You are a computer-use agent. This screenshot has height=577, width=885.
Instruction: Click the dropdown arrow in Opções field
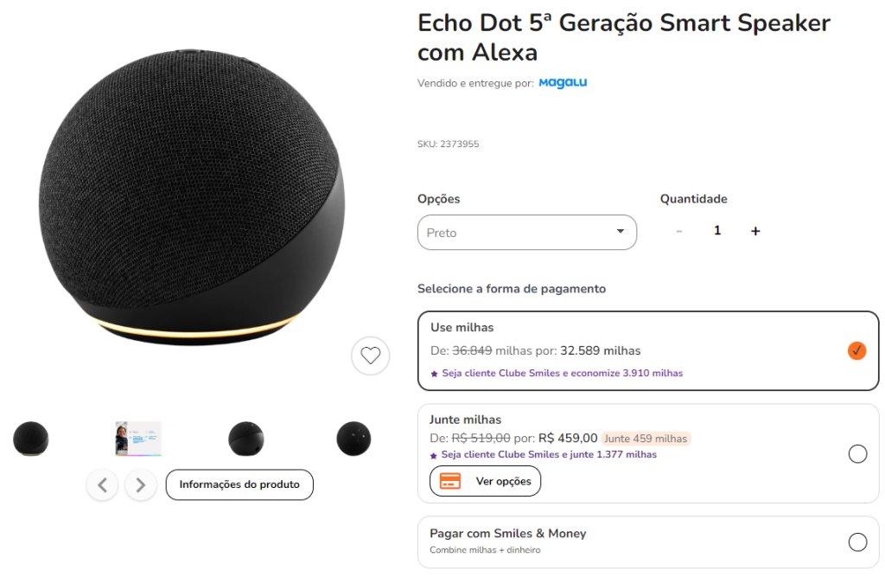point(621,231)
